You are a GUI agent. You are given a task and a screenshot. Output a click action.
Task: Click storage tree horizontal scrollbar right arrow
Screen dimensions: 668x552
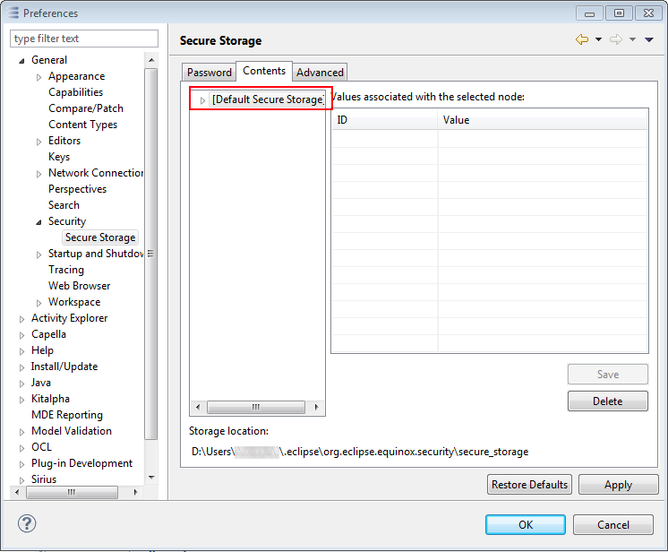coord(317,408)
